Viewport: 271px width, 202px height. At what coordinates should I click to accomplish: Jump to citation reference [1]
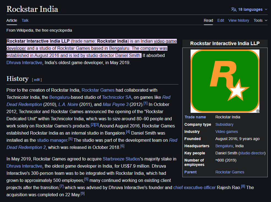[145, 103]
